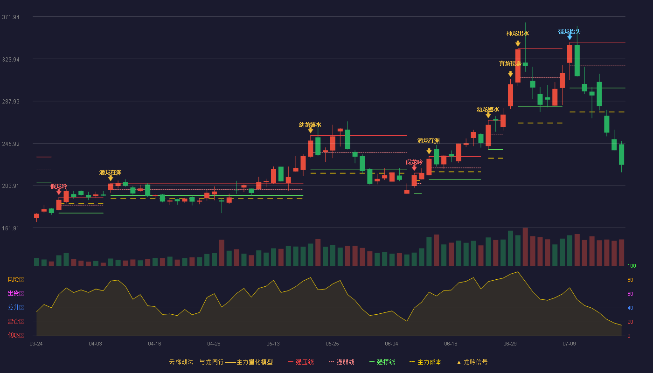Screen dimensions: 653x373
Task: Select the 拉升区 zone label
Action: [x=16, y=308]
